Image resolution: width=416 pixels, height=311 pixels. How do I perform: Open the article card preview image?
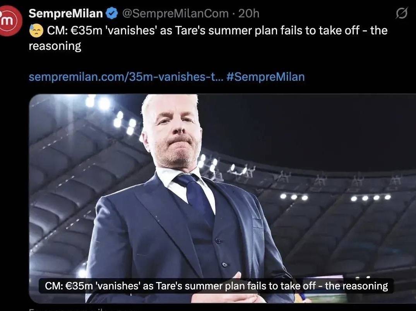(x=223, y=199)
